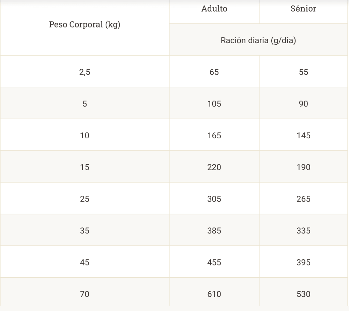Click the Adulto value 165
The height and width of the screenshot is (311, 349).
coord(214,135)
